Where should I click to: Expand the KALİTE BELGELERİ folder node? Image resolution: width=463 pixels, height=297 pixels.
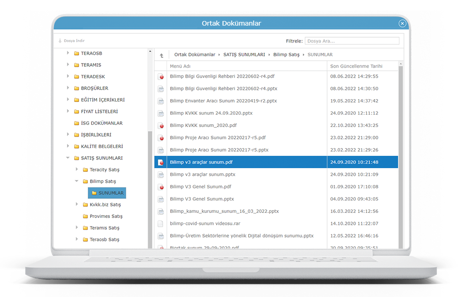click(x=68, y=146)
